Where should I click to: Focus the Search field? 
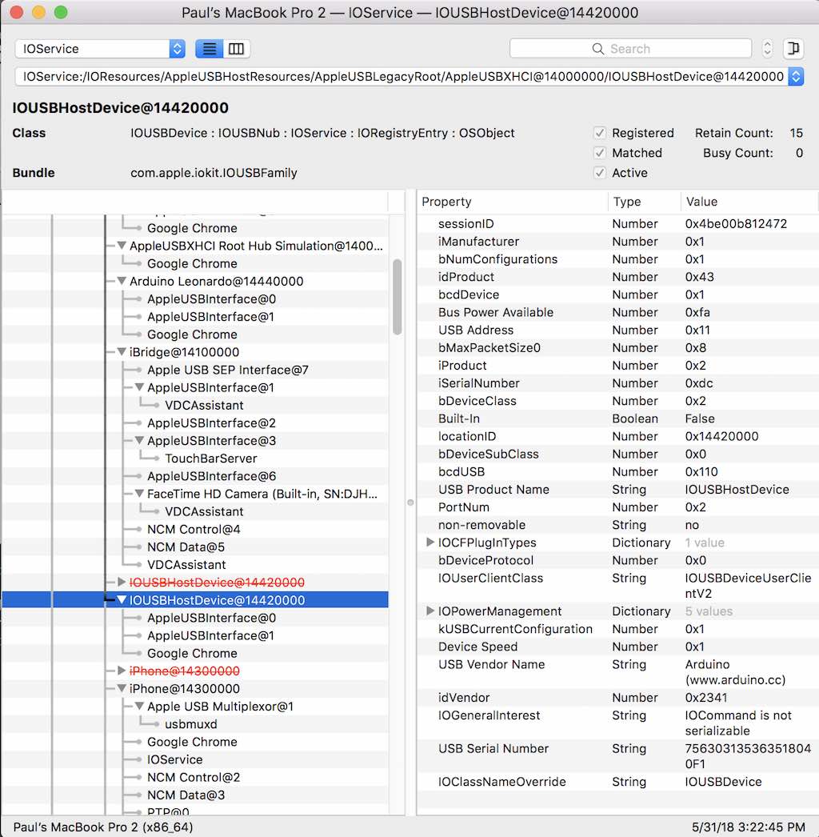[x=630, y=49]
